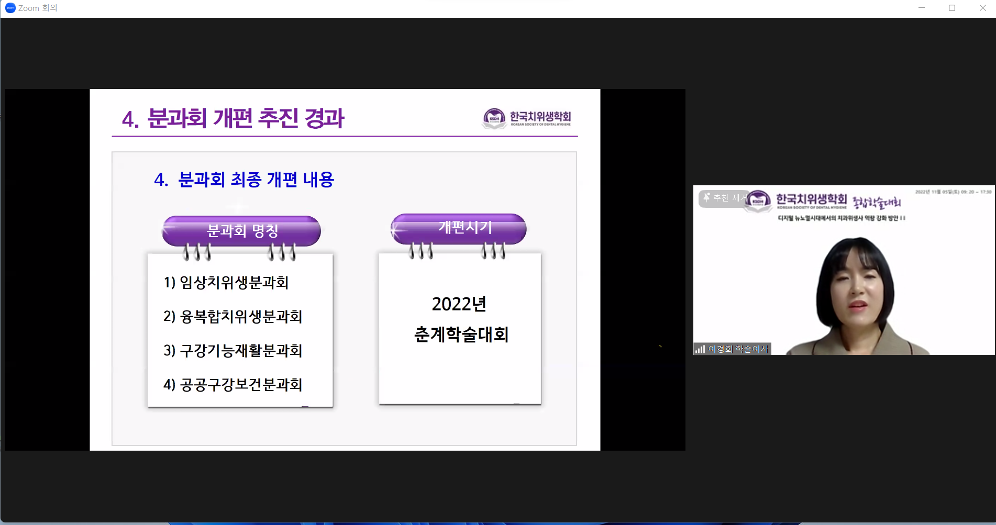Click the purple 분과회 명칭 label
Screen dimensions: 996x525
241,231
